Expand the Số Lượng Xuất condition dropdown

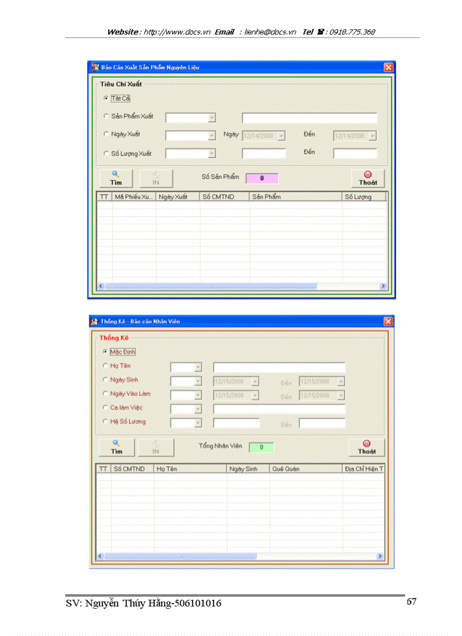212,153
